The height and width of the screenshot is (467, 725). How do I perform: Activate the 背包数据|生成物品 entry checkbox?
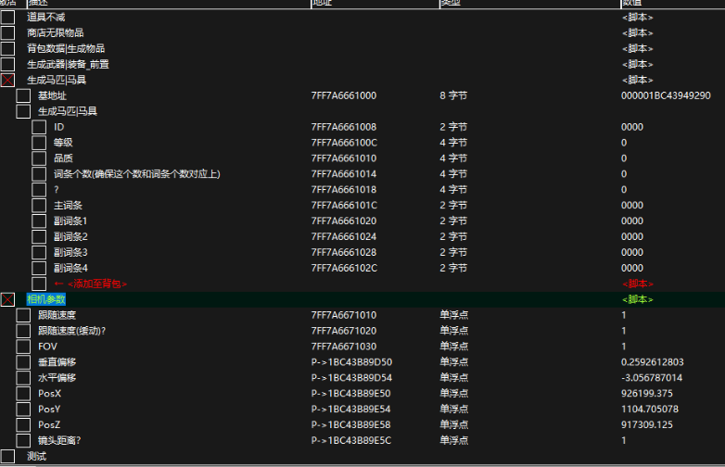7,49
